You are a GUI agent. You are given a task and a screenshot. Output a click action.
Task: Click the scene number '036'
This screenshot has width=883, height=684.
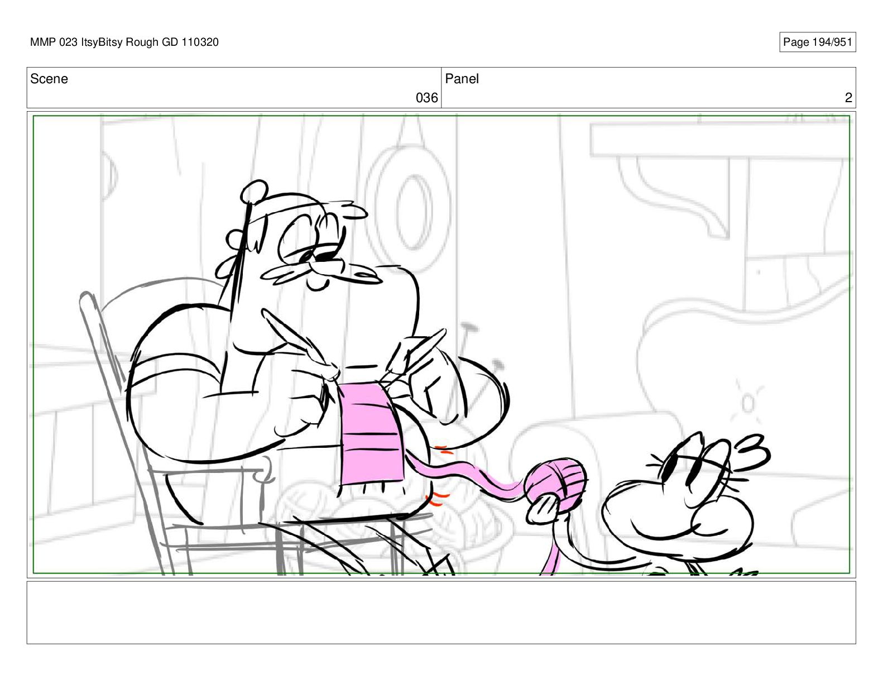pos(427,98)
